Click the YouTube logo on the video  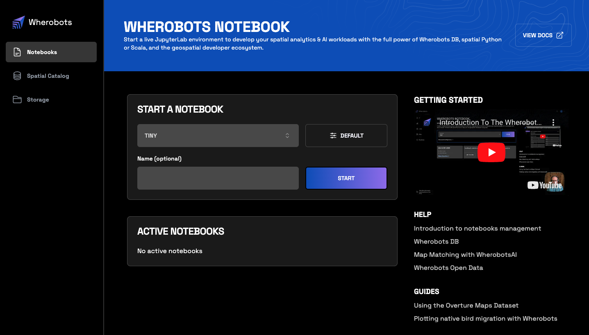click(544, 185)
